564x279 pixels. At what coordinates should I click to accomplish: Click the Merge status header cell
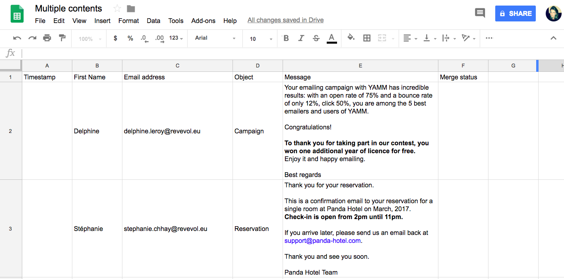pos(463,77)
